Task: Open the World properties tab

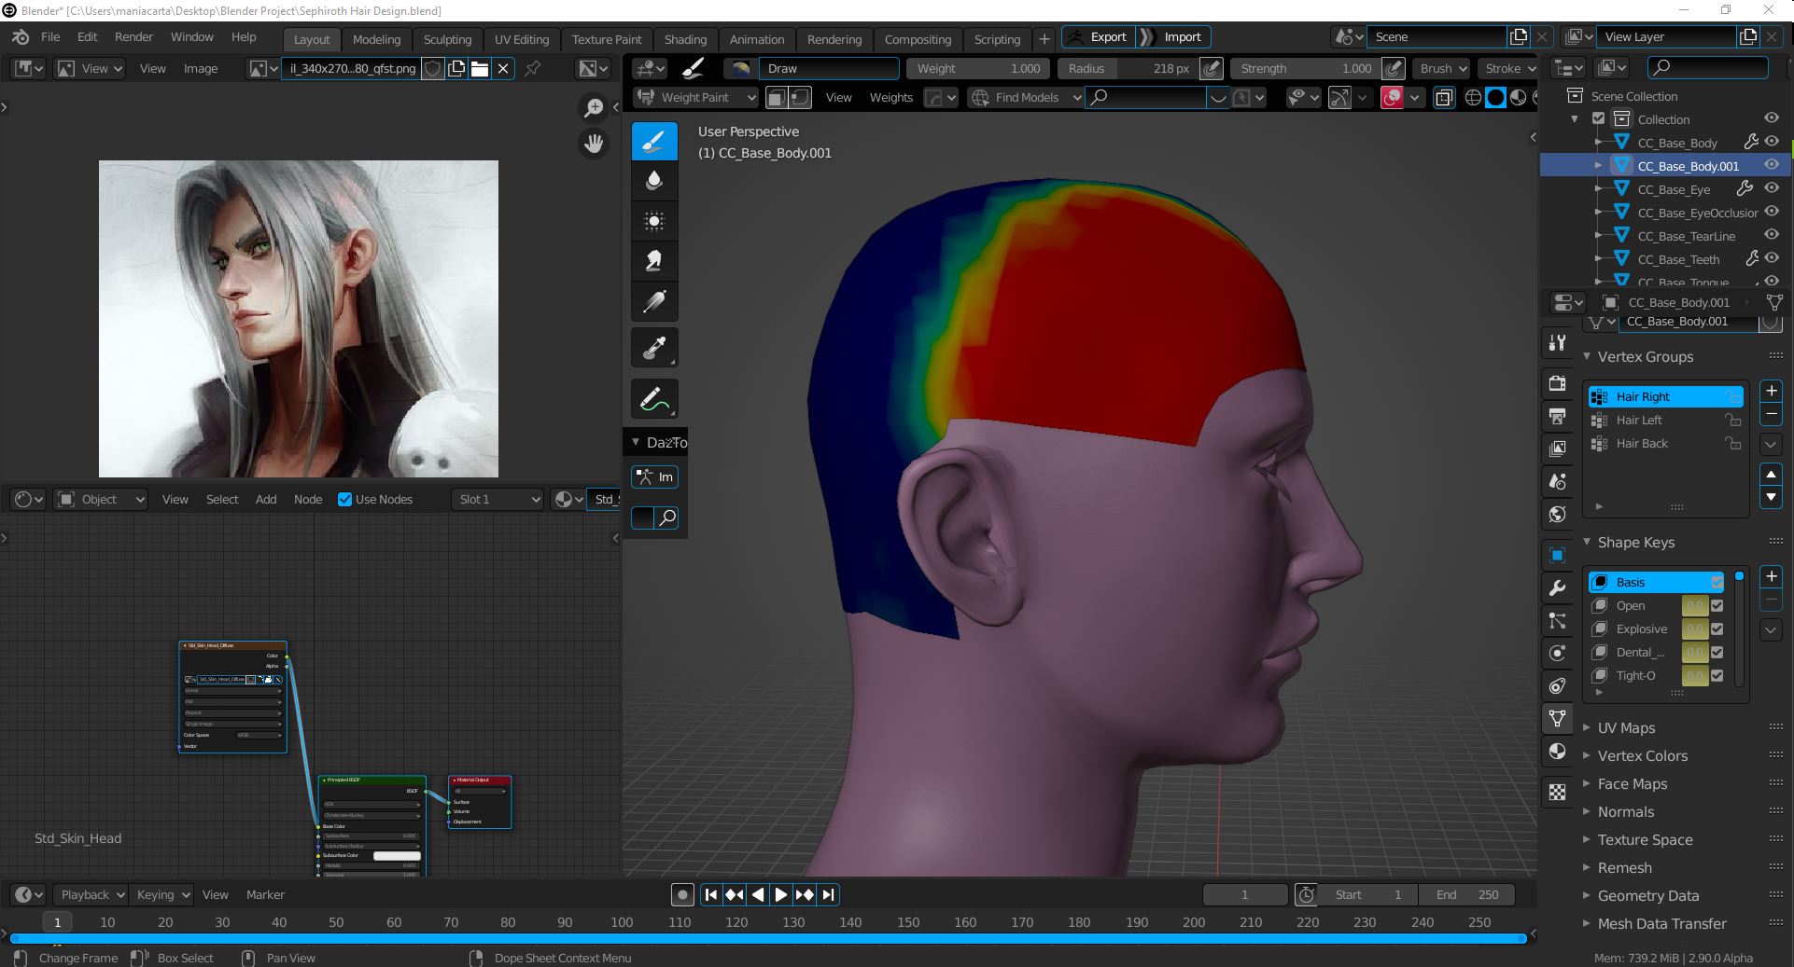Action: click(1557, 514)
